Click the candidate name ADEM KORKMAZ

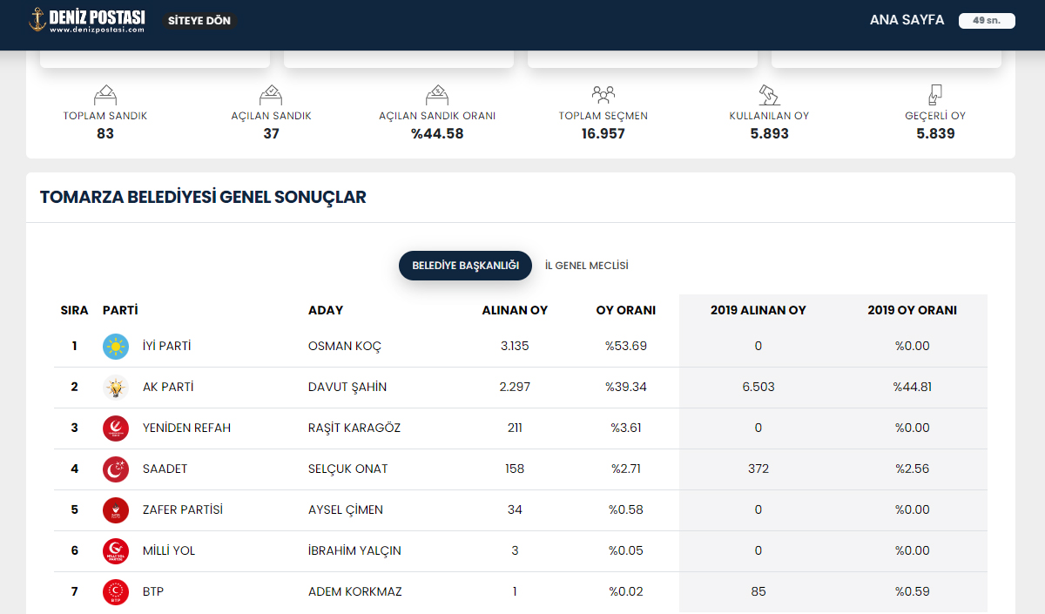coord(355,591)
